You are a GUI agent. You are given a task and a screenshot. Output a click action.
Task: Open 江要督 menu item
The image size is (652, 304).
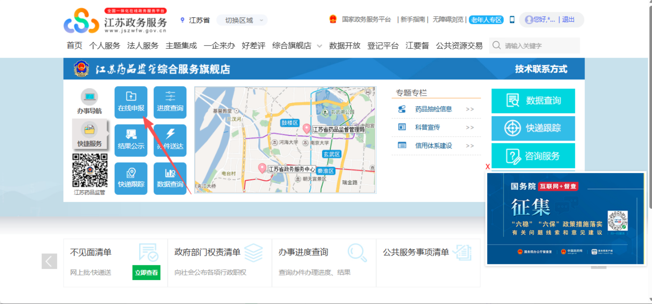(x=417, y=46)
